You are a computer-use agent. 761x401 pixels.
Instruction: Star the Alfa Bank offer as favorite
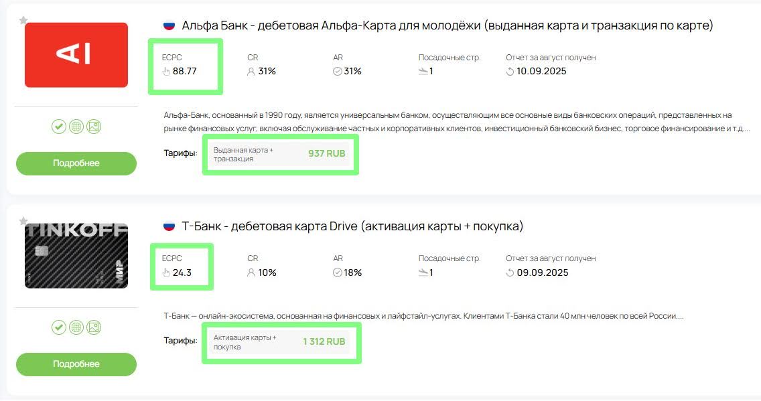23,21
